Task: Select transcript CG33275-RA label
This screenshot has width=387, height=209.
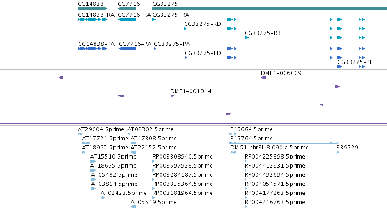Action: coord(171,15)
